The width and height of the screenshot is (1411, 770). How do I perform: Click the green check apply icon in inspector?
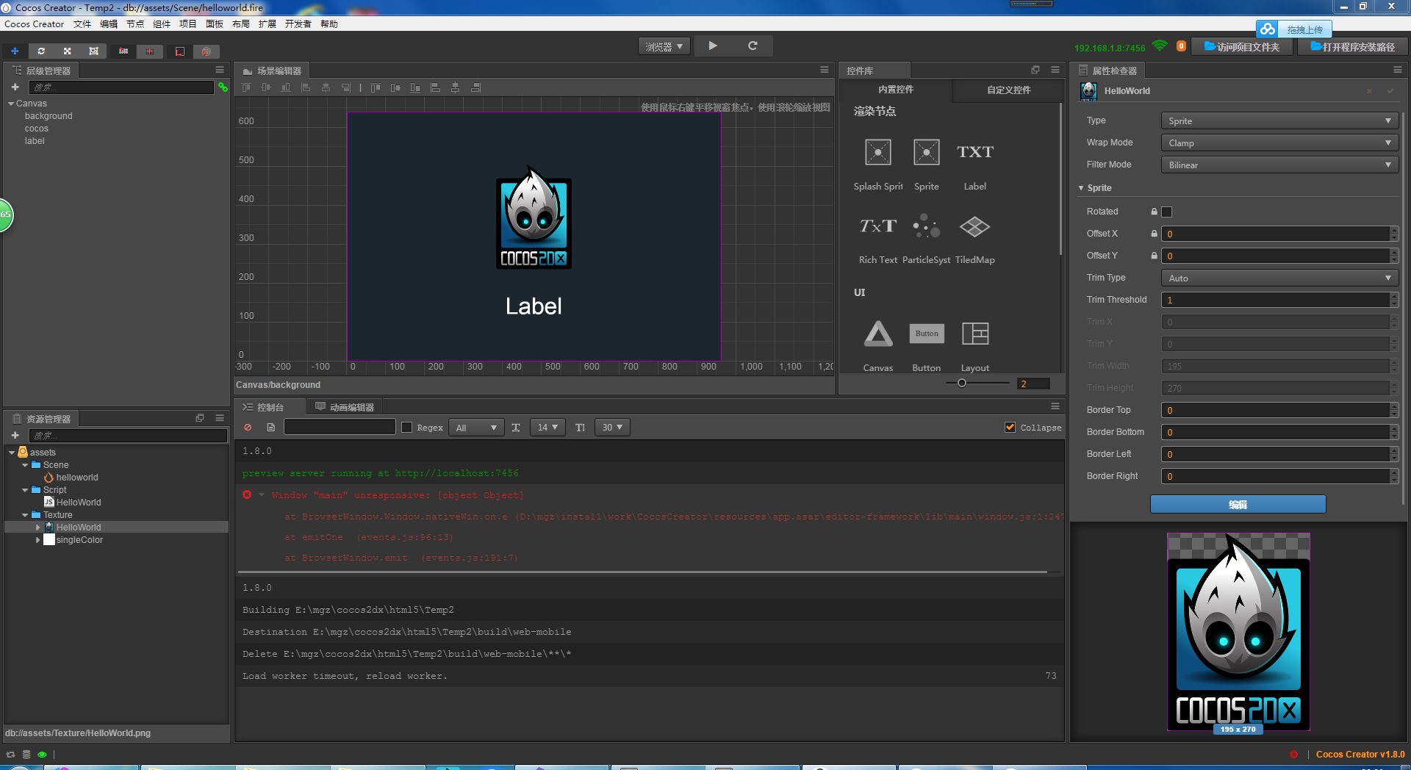(1390, 91)
